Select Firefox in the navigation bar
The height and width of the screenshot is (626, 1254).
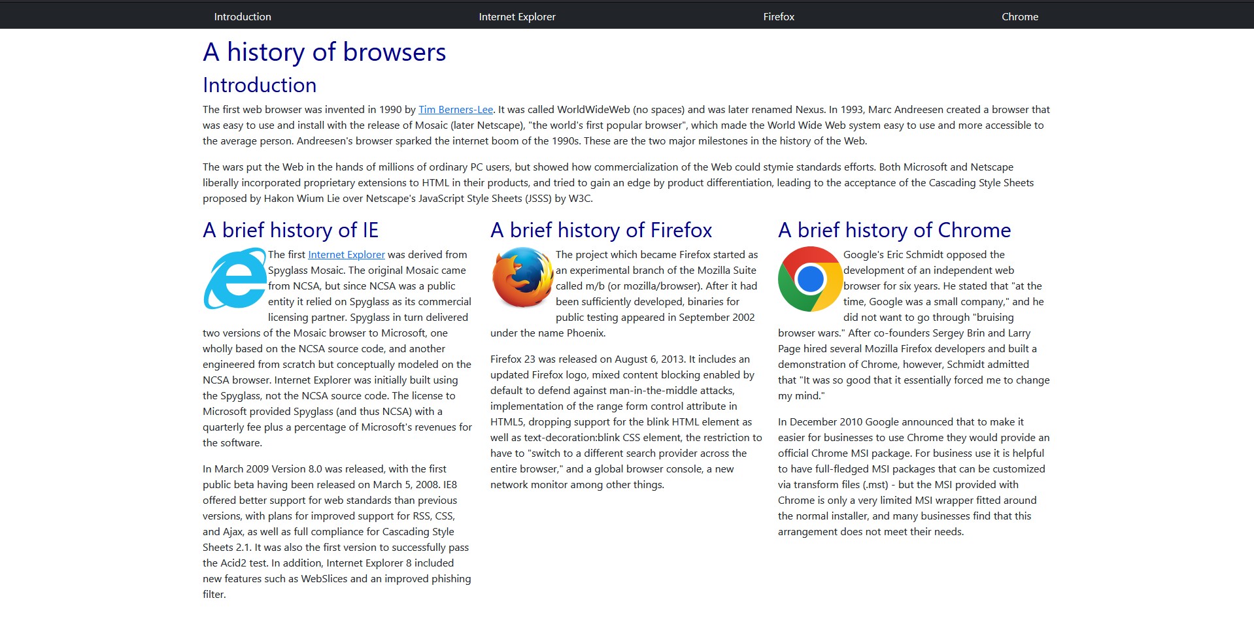778,17
